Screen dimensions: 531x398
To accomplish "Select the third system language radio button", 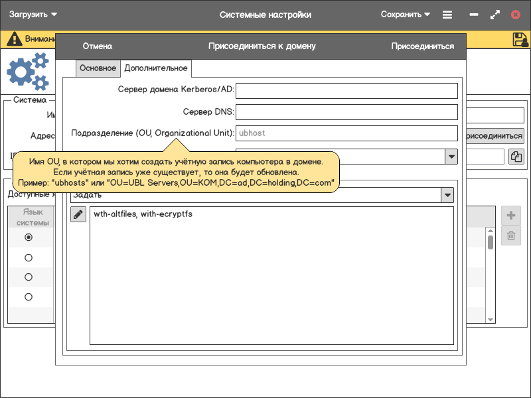I will click(x=29, y=277).
